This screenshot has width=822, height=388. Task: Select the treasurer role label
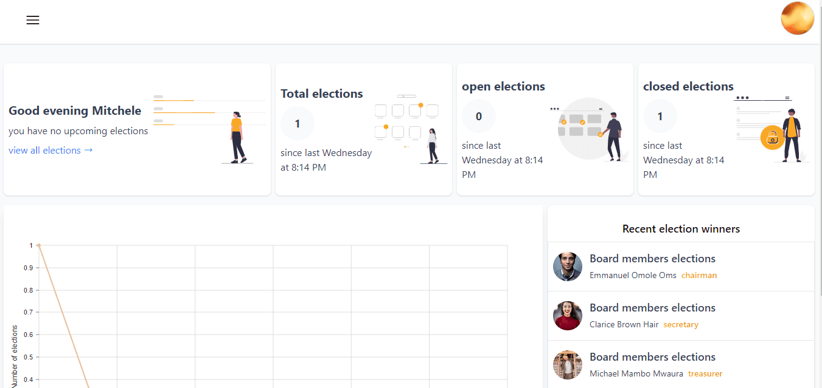[x=705, y=373]
